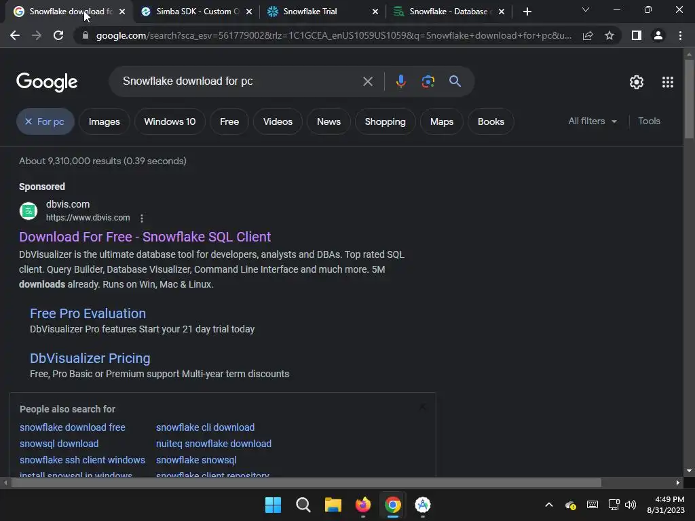Viewport: 695px width, 521px height.
Task: Search nuiteq snowflake download
Action: (214, 444)
